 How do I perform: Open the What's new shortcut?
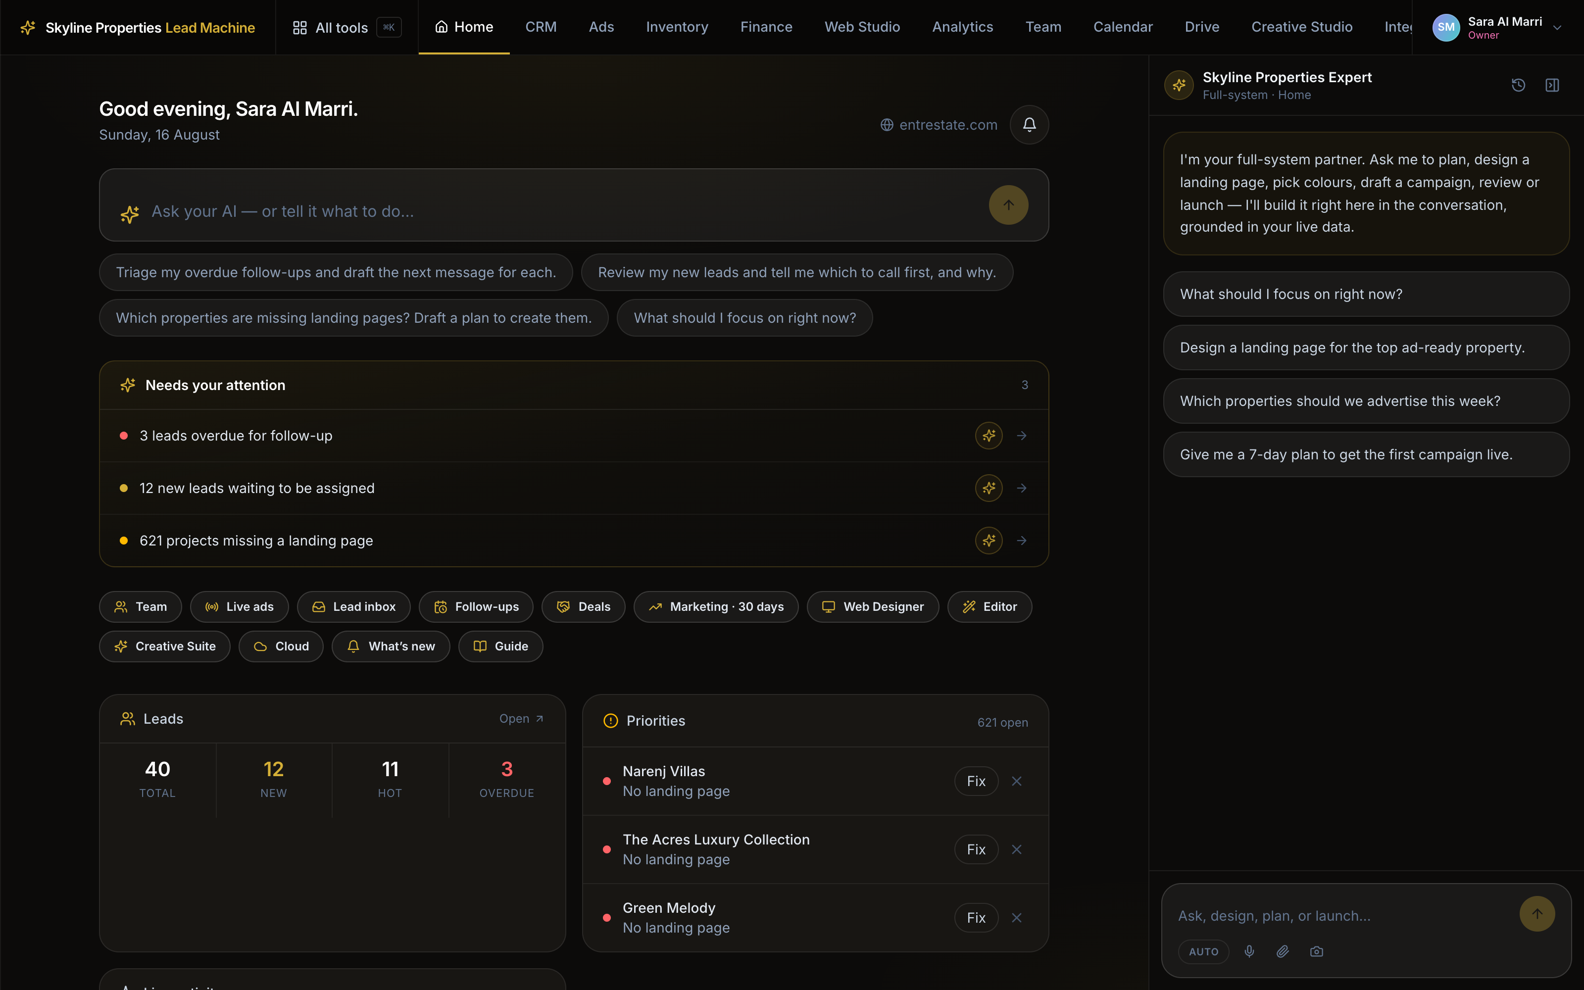(x=391, y=646)
